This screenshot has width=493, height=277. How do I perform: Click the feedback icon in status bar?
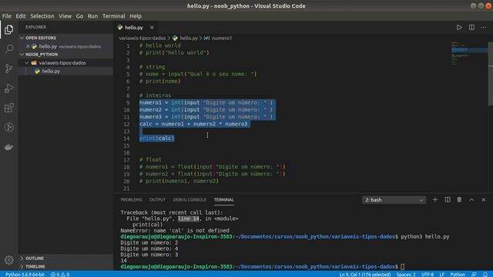475,275
